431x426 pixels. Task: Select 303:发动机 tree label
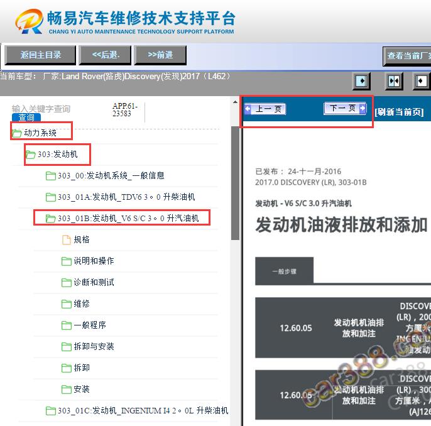click(57, 154)
